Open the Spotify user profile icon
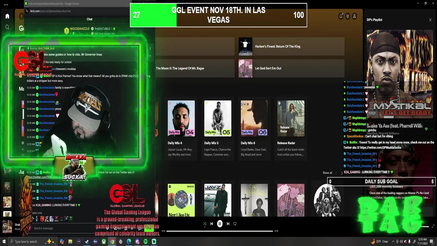437x246 pixels. [x=354, y=16]
